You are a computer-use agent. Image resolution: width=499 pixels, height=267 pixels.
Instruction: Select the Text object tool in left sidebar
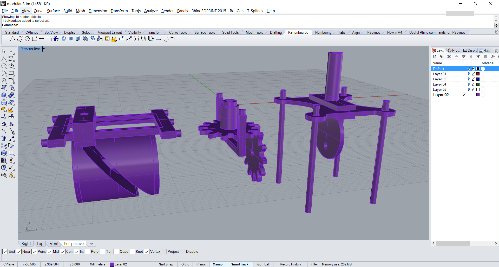point(4,139)
